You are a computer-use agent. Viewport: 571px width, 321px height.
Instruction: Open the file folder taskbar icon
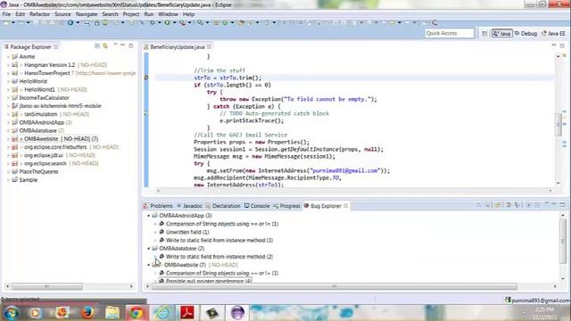(112, 313)
